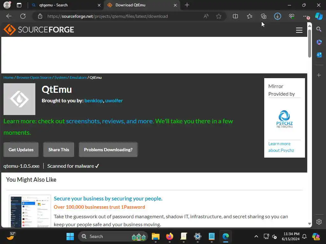Click the Get Updates button
Screen dimensions: 326x244
pos(21,150)
